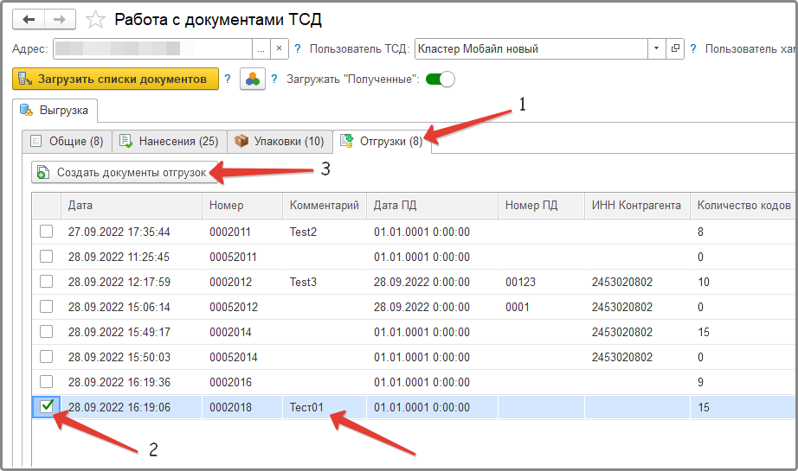Click into the Адрес input field
The width and height of the screenshot is (798, 471).
[152, 48]
